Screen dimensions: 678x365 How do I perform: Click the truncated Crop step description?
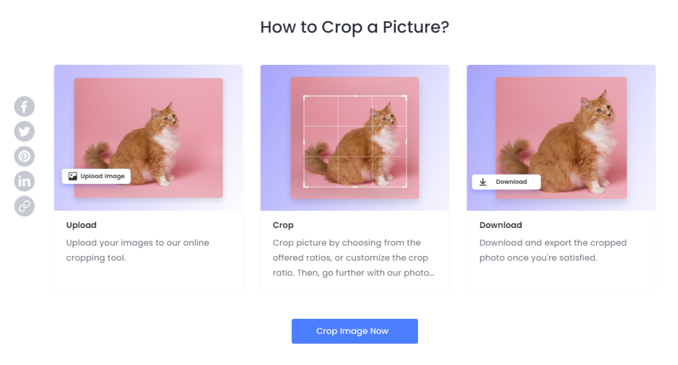354,258
